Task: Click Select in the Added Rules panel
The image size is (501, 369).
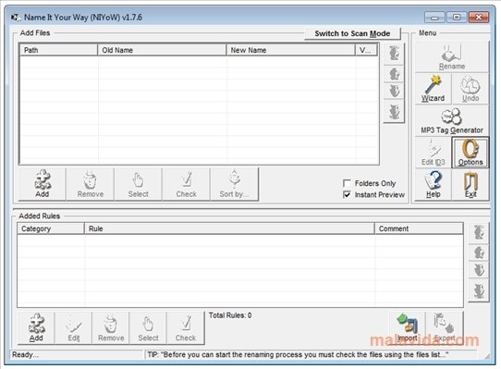Action: click(148, 328)
